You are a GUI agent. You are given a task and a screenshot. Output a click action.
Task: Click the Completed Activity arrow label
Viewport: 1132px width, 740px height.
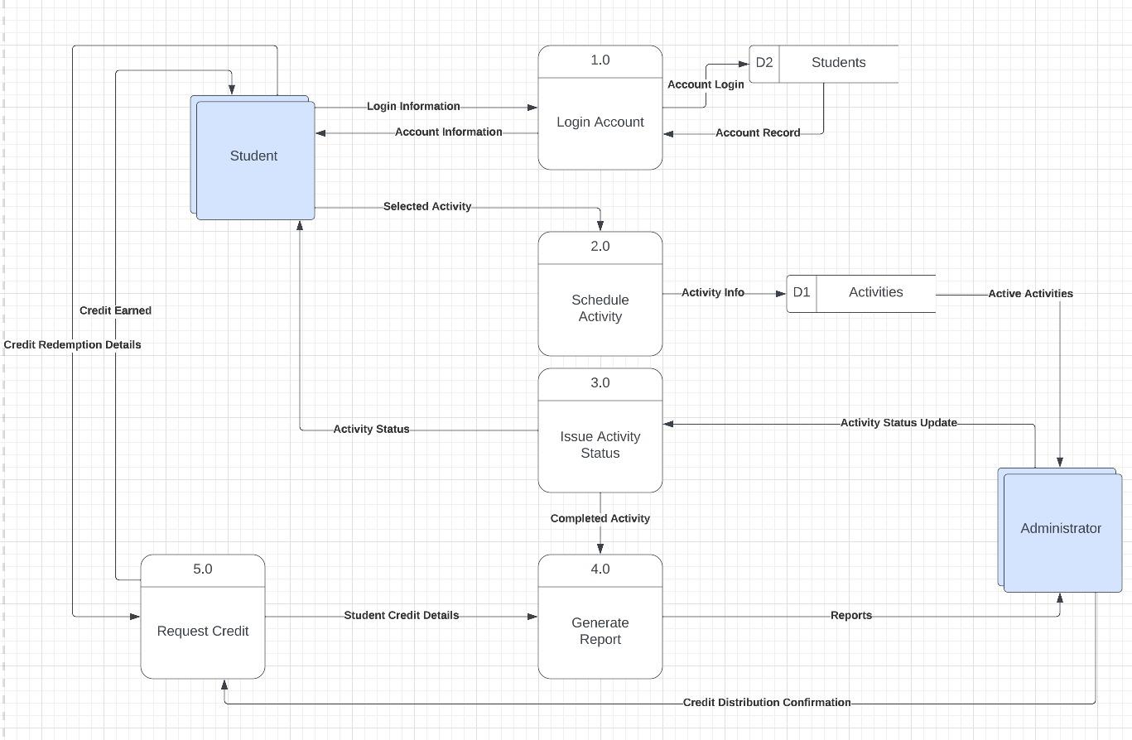600,518
